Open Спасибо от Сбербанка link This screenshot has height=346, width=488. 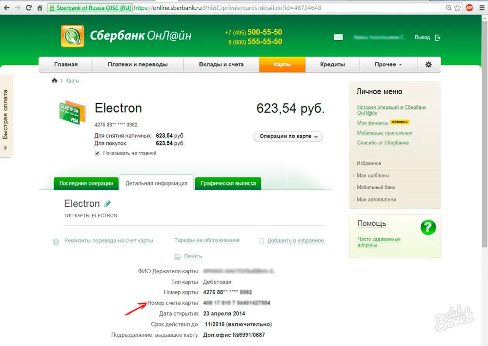[x=383, y=143]
